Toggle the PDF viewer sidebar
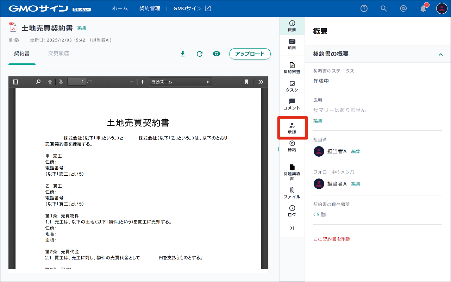Screen dimensions: 451x282 coord(15,82)
